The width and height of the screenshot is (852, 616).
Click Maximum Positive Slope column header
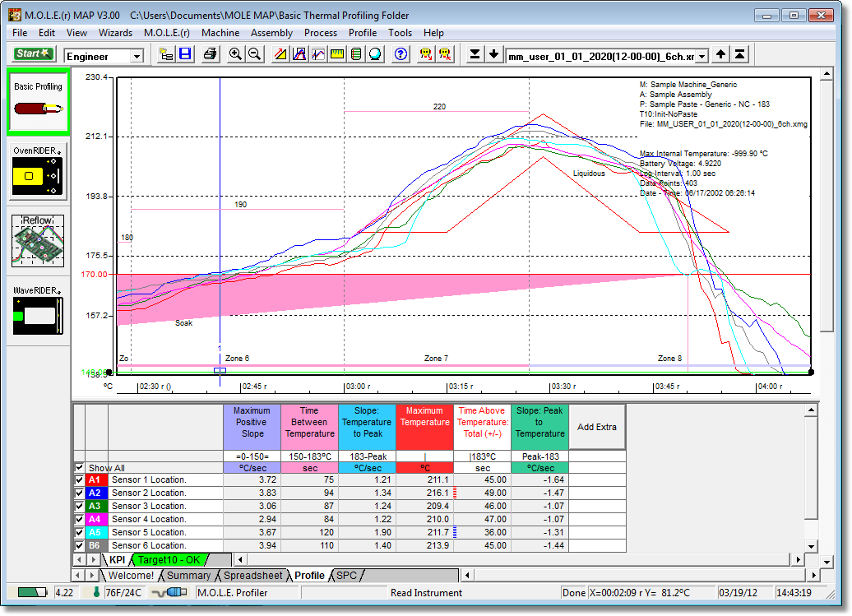coord(252,427)
